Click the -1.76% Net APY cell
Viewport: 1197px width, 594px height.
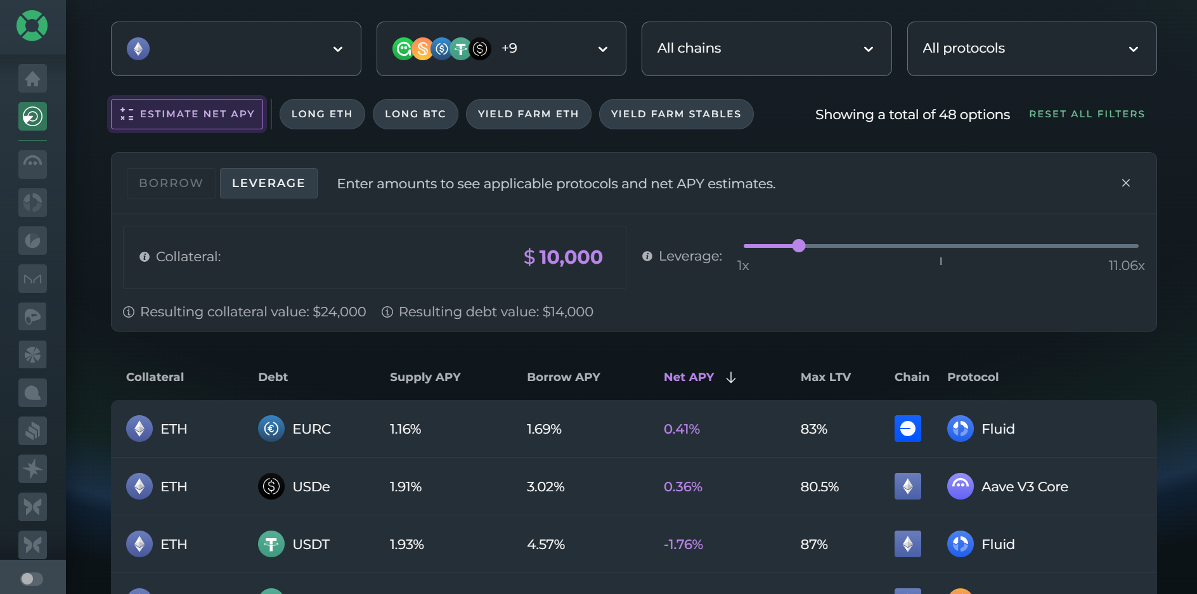(x=683, y=545)
